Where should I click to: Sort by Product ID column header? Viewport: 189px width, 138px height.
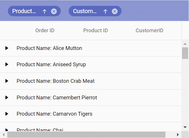[x=95, y=31]
